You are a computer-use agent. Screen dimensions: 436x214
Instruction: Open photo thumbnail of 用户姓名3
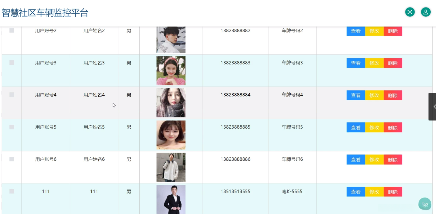[171, 71]
